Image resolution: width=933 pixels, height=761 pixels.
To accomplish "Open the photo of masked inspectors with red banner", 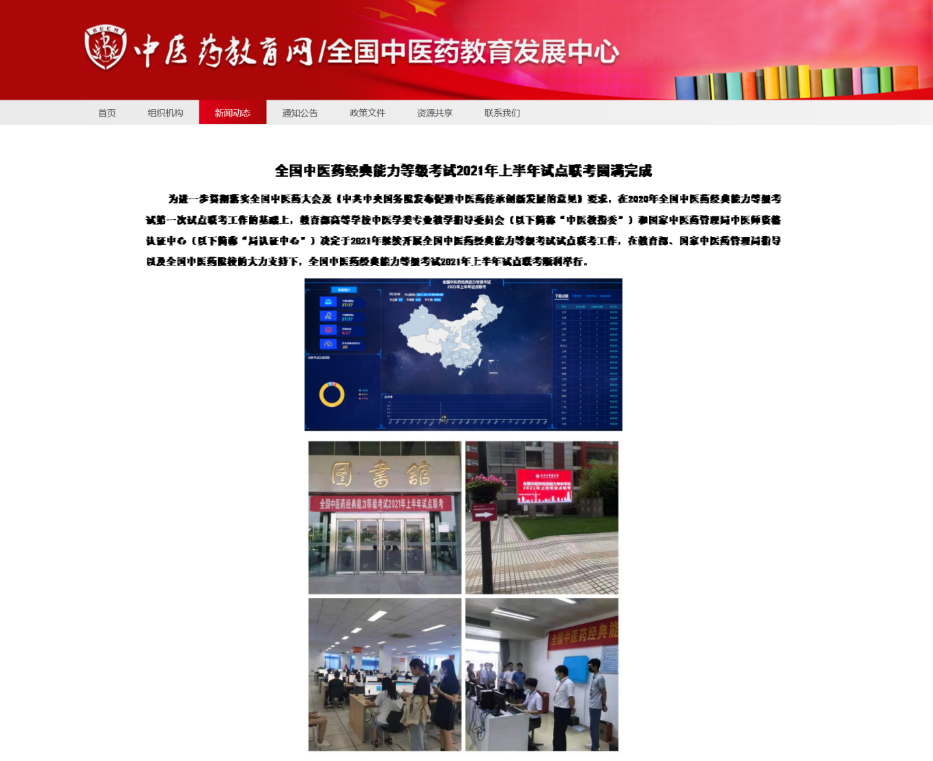I will 542,674.
